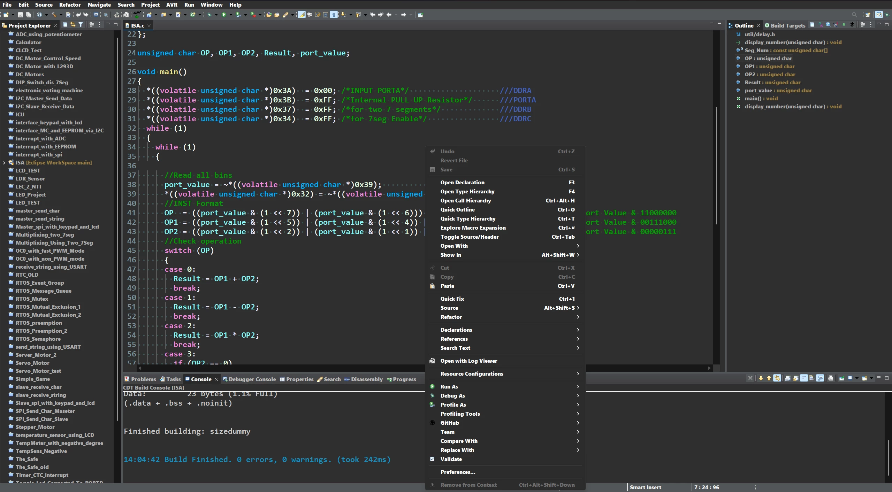Image resolution: width=892 pixels, height=492 pixels.
Task: Choose Paste from context menu
Action: (505, 286)
